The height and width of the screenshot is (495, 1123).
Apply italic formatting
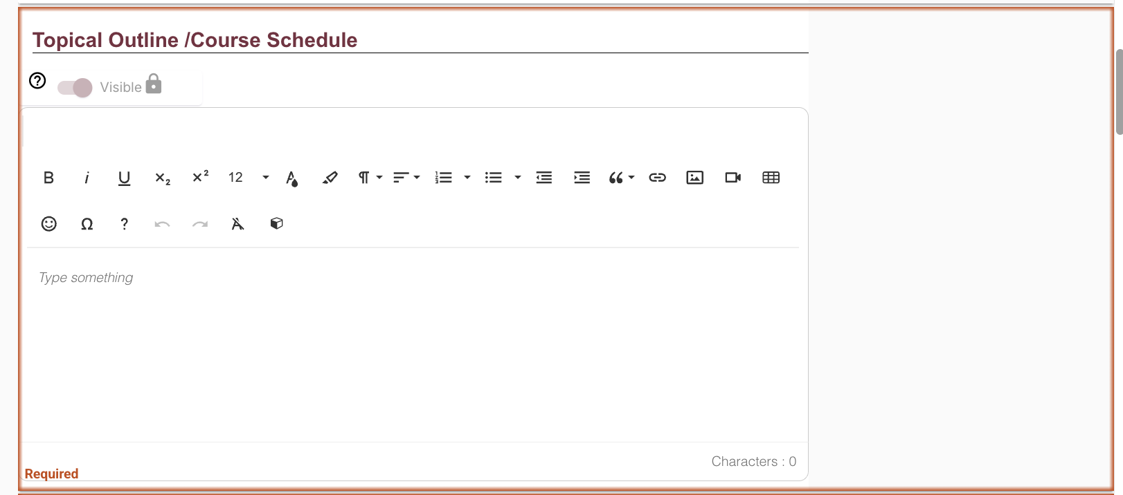pyautogui.click(x=87, y=178)
